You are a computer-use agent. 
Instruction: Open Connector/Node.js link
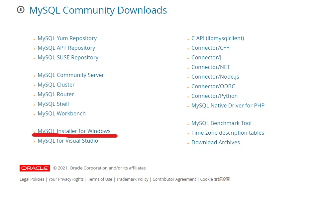point(215,77)
